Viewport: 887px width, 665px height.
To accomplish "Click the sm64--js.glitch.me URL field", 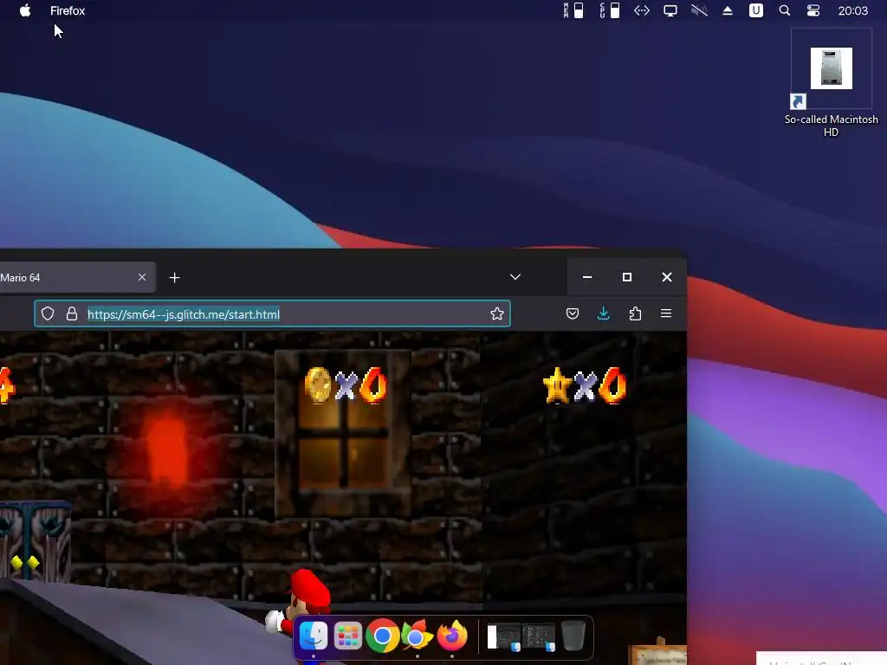I will coord(272,313).
